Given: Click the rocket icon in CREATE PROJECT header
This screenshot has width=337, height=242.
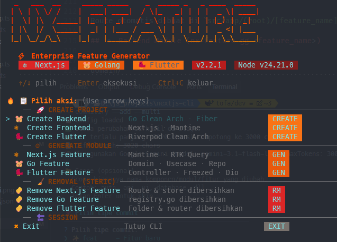Looking at the screenshot, I should coord(40,110).
